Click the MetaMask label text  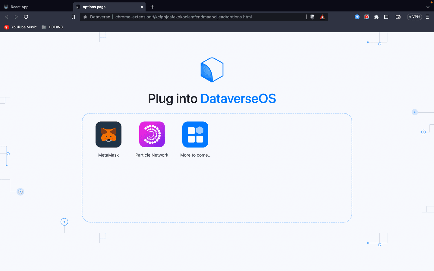[x=108, y=155]
